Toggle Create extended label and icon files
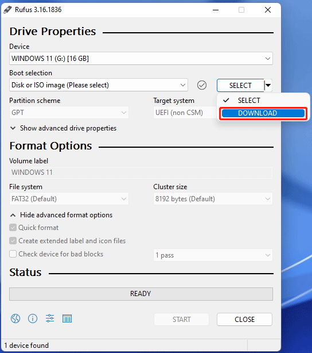312x353 pixels. (13, 241)
